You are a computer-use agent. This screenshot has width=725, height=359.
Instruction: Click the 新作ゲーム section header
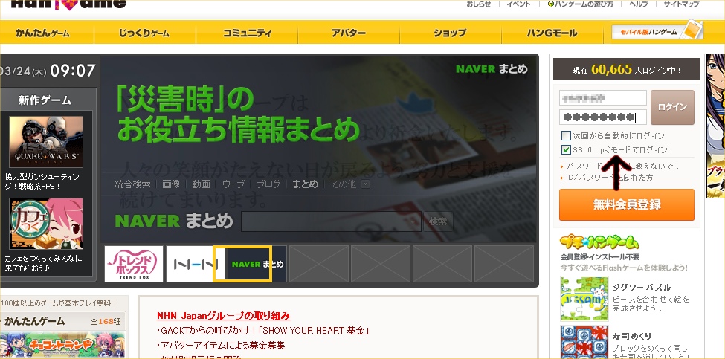[45, 100]
